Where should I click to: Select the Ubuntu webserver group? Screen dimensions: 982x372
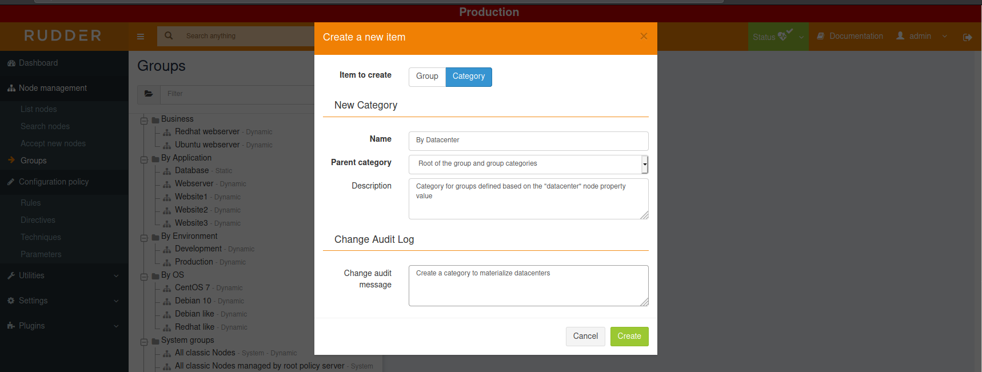[x=207, y=145]
